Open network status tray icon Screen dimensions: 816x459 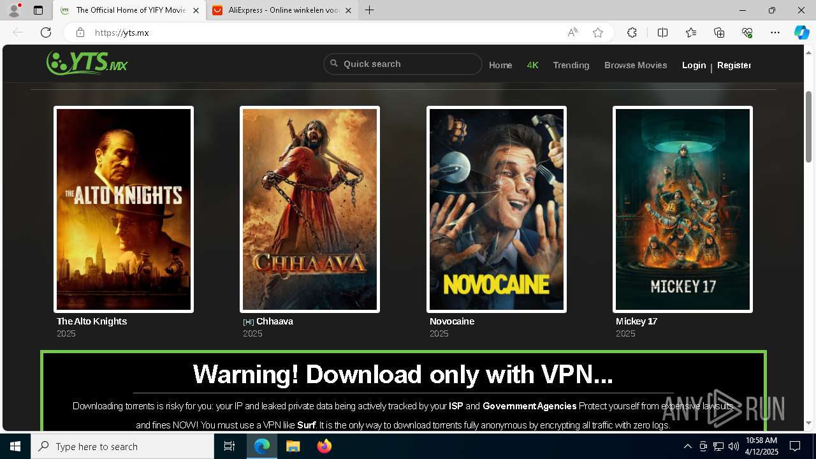coord(718,446)
